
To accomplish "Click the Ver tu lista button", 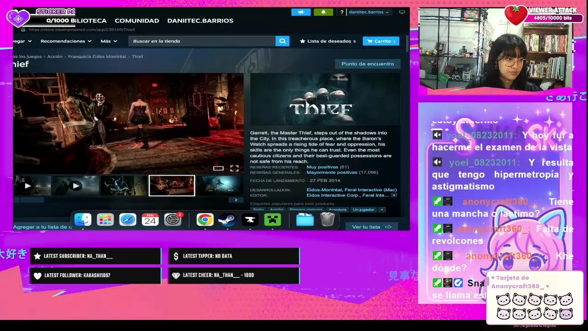I will click(372, 227).
